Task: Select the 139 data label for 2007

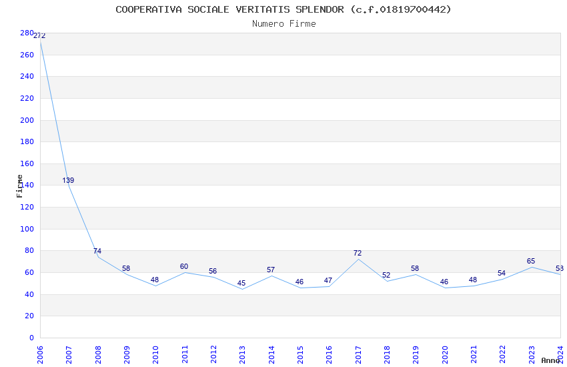Action: [68, 181]
